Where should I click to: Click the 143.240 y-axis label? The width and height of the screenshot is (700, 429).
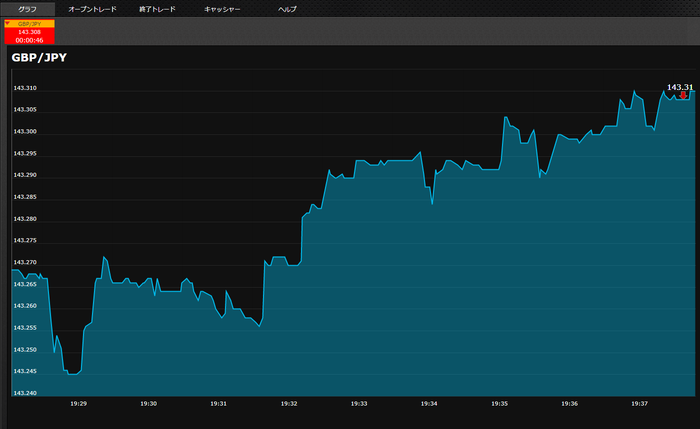(25, 393)
